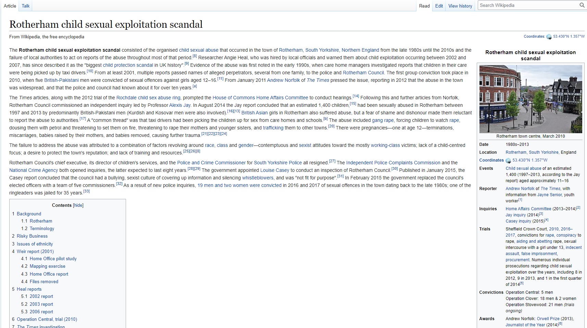Jump to Home Office pilot study

(x=53, y=258)
